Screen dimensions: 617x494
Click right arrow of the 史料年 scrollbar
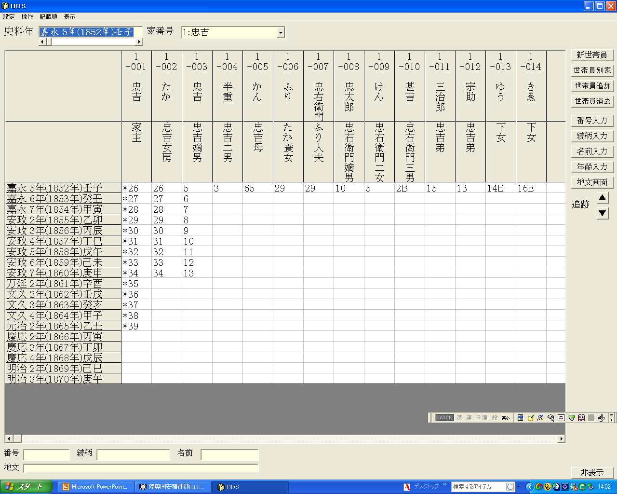tap(139, 42)
